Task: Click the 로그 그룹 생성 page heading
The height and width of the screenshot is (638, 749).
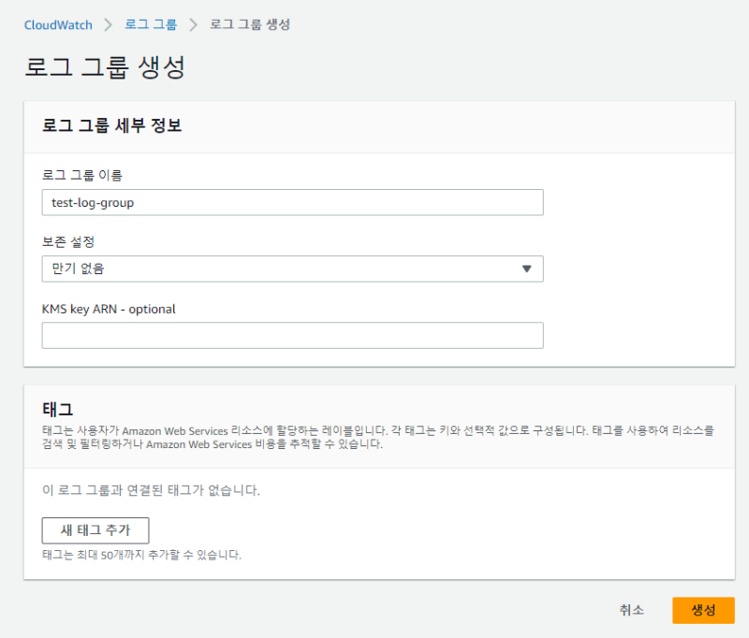Action: (x=105, y=68)
